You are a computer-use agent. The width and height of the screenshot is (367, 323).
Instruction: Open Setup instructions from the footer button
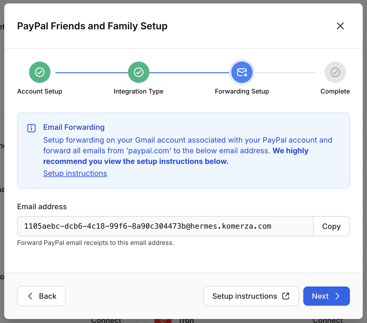251,296
